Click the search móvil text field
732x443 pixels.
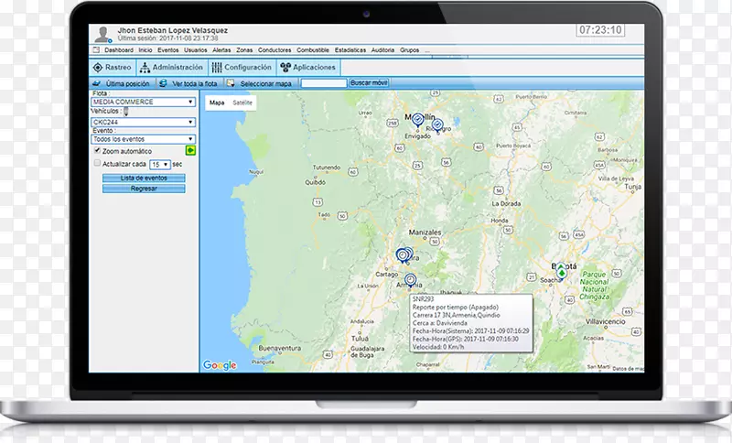coord(323,83)
